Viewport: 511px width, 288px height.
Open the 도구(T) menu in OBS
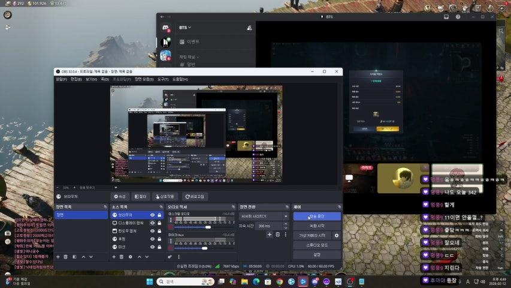[163, 79]
